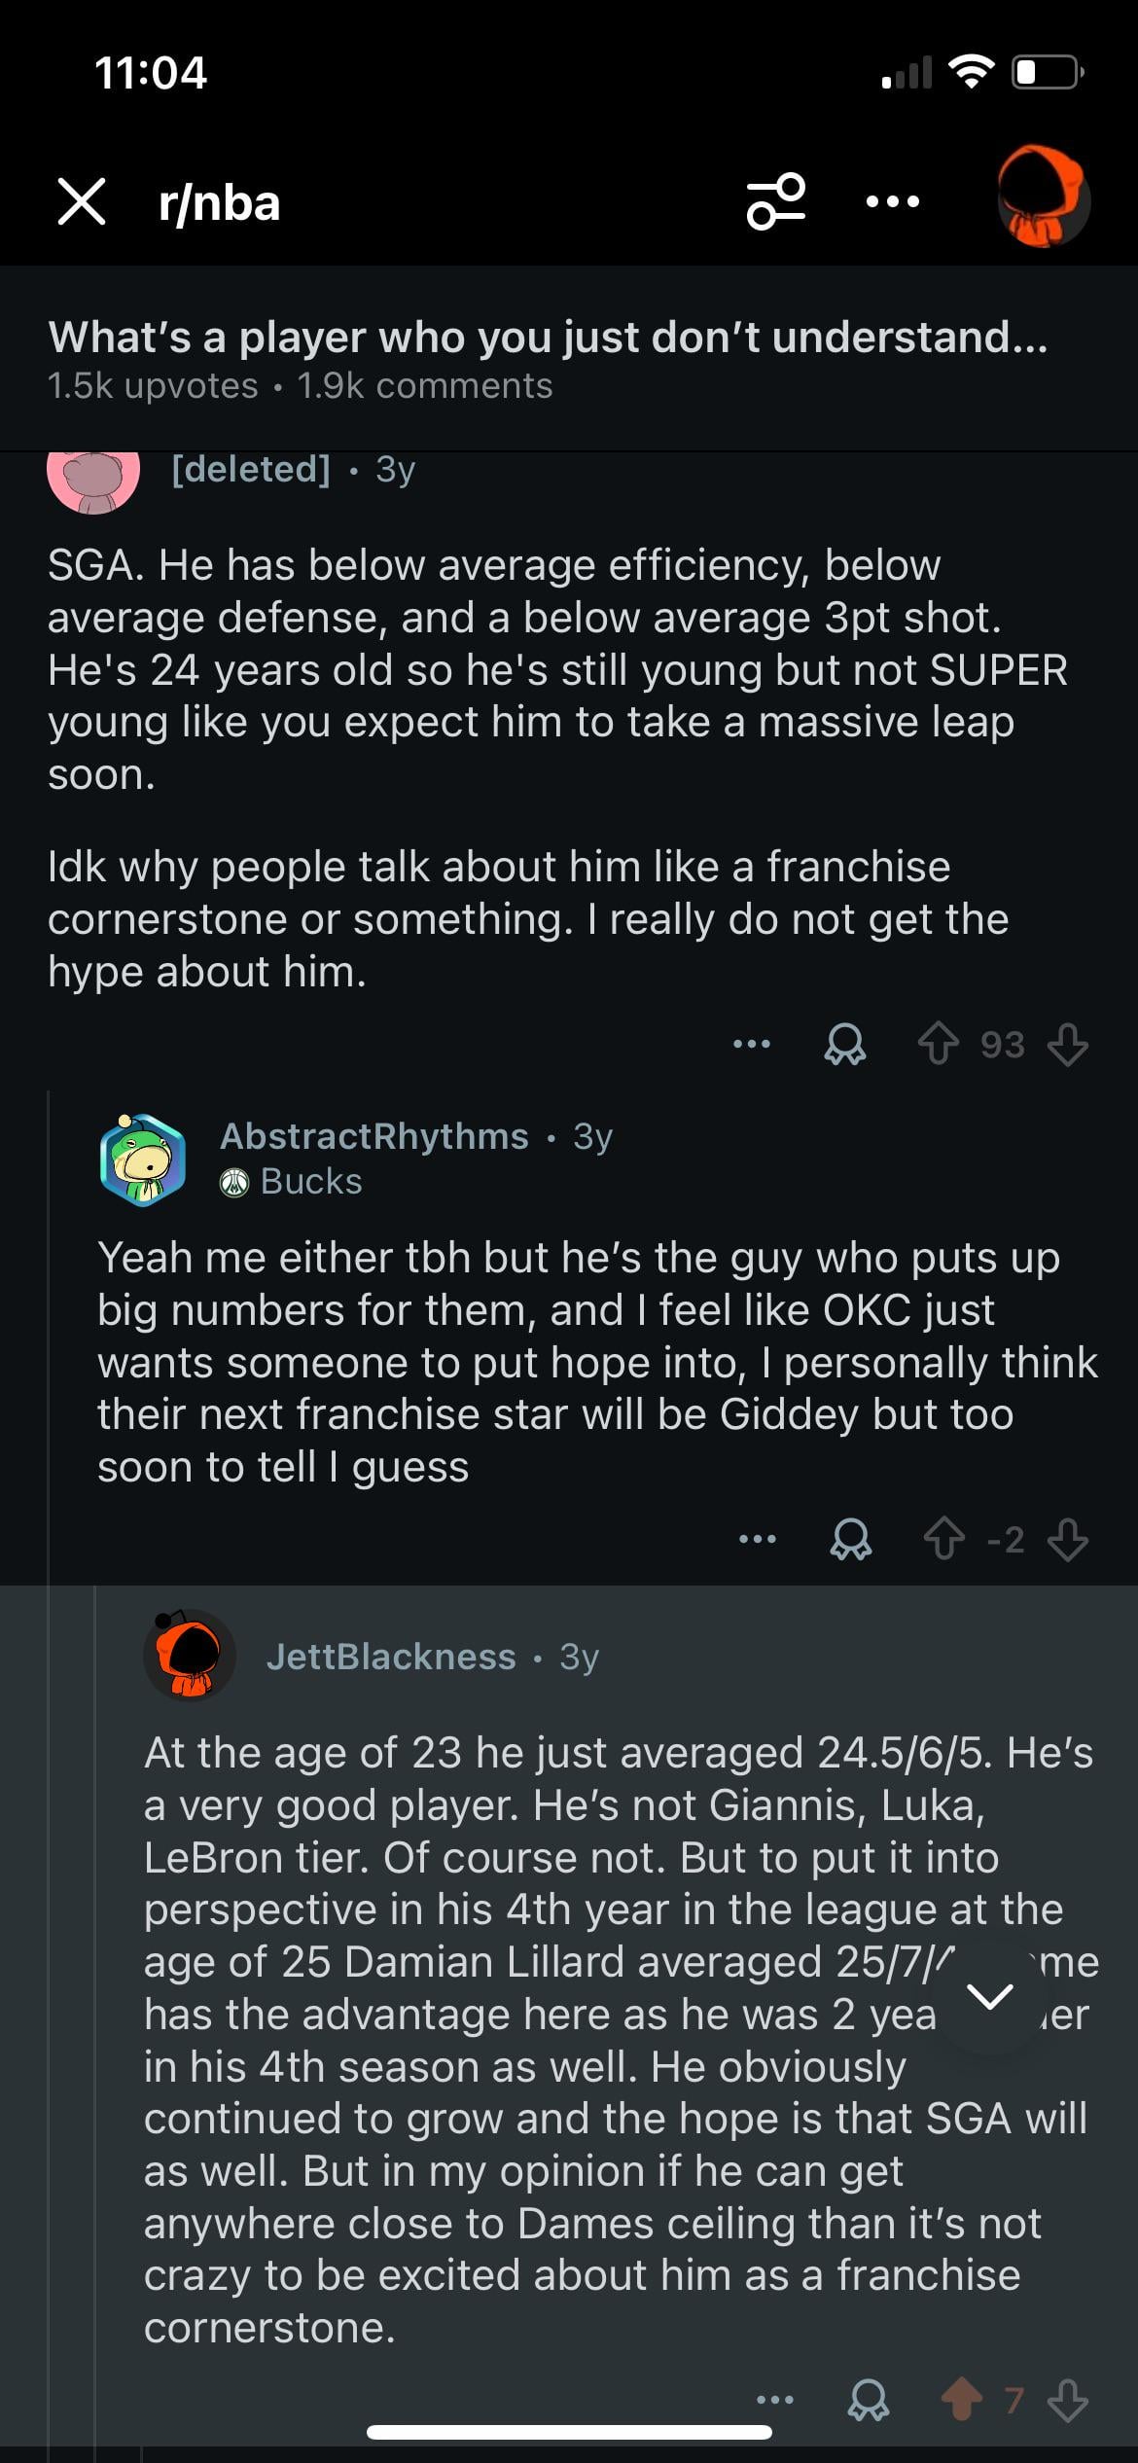Jump to next comment with chevron button

[990, 1997]
